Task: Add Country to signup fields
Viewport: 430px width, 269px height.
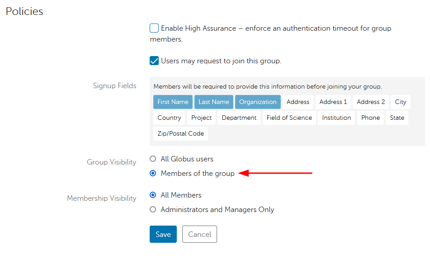Action: coord(169,118)
